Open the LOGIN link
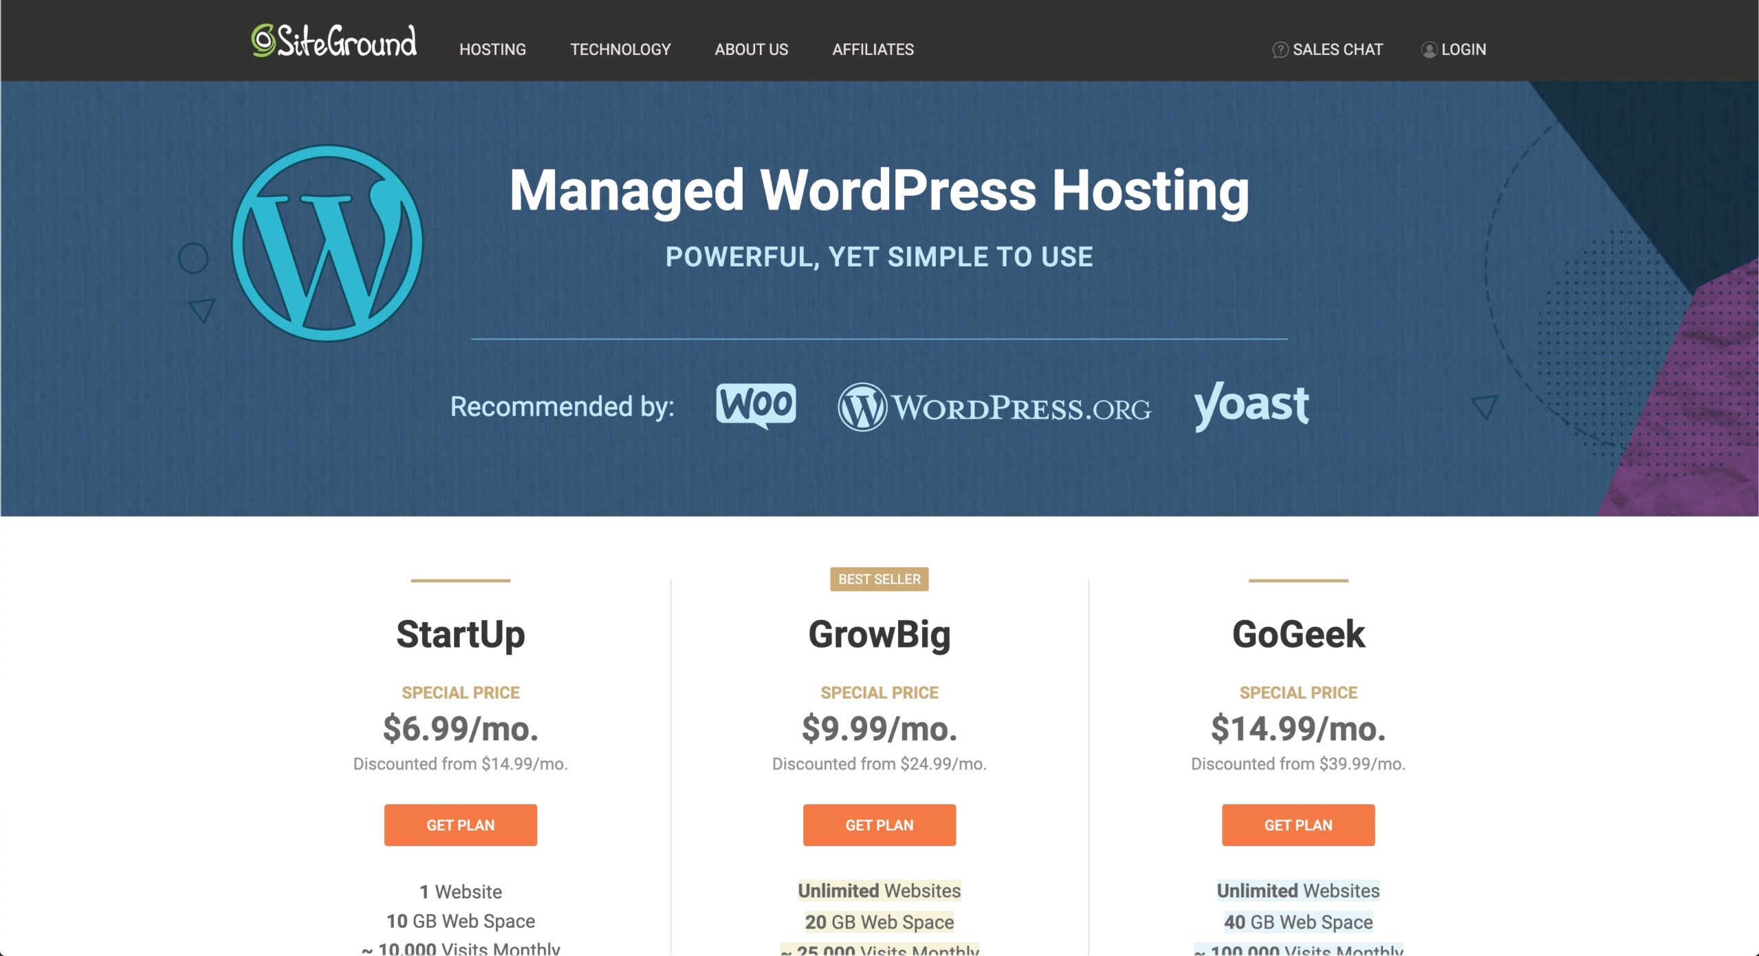Viewport: 1759px width, 956px height. (1464, 49)
